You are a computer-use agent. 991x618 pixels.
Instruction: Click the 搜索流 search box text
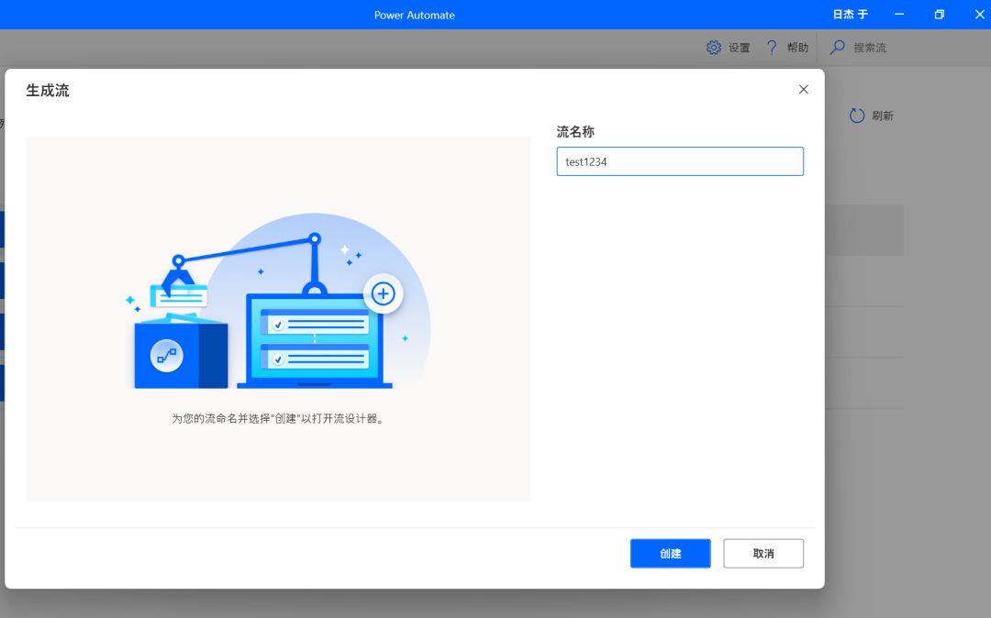(x=870, y=48)
